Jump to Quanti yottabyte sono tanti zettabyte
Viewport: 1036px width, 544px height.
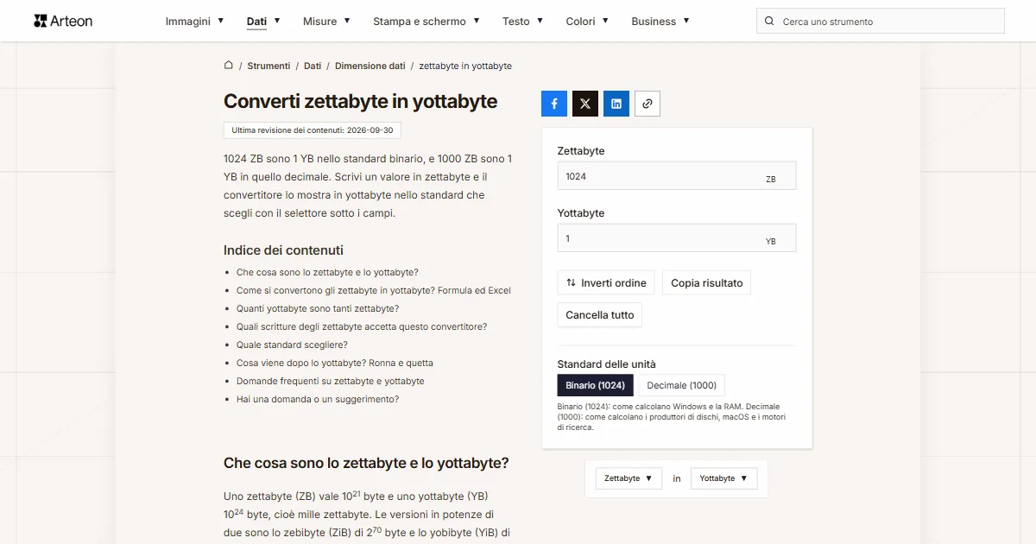point(318,308)
